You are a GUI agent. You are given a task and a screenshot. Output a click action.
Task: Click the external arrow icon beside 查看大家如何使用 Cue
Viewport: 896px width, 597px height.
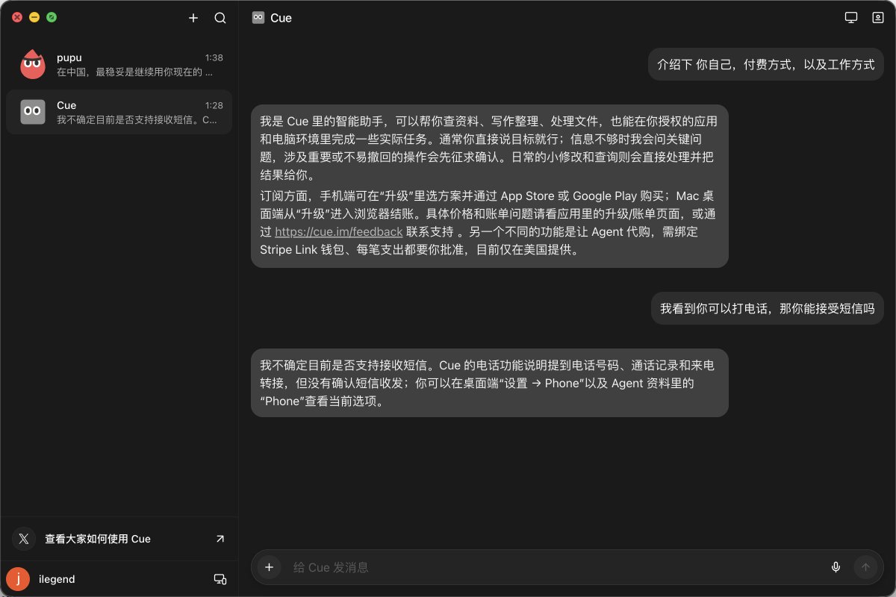[x=220, y=539]
